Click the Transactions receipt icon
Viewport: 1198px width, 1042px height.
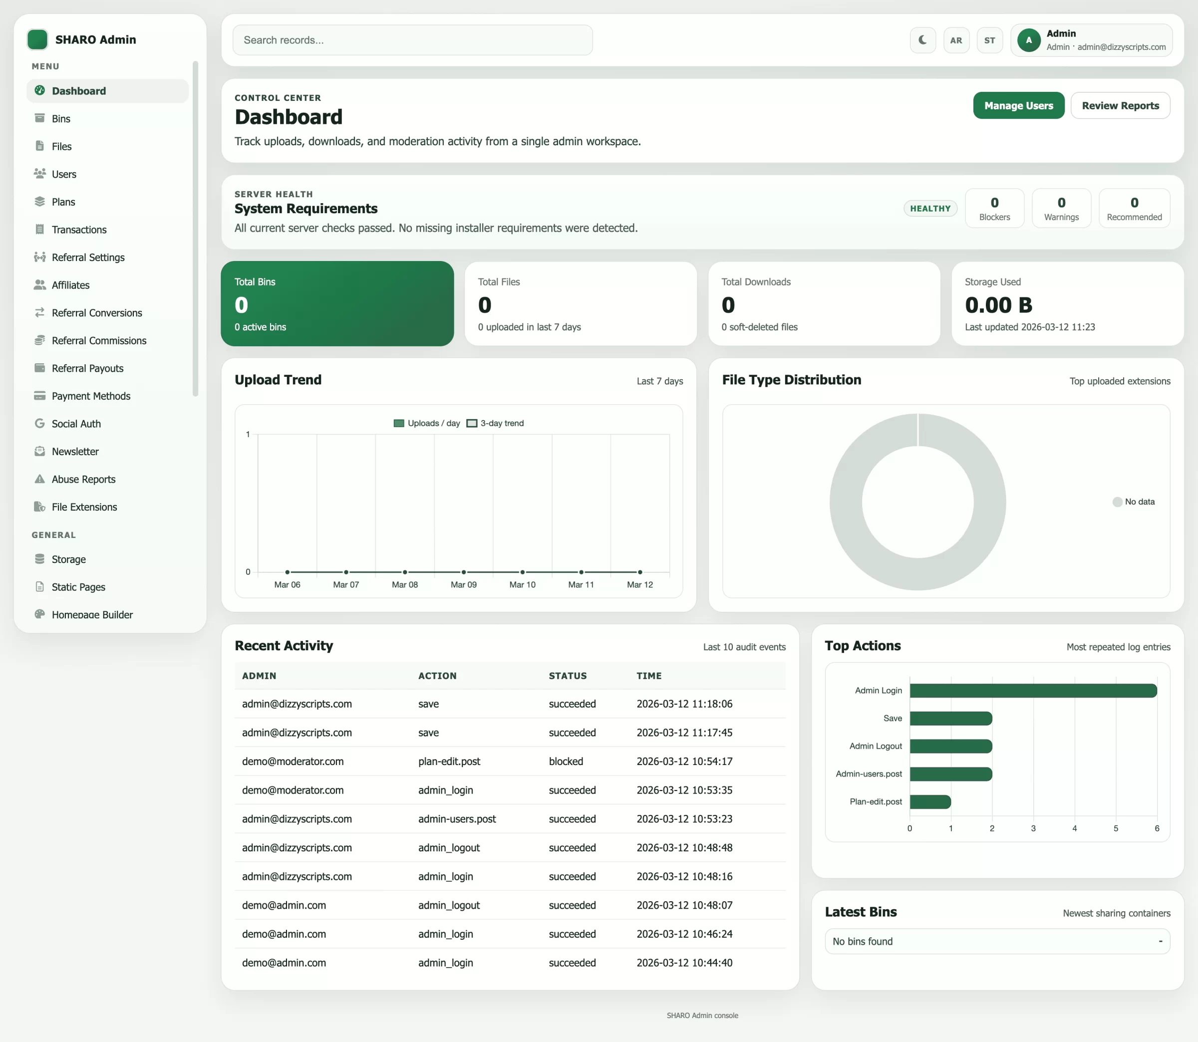pos(39,229)
